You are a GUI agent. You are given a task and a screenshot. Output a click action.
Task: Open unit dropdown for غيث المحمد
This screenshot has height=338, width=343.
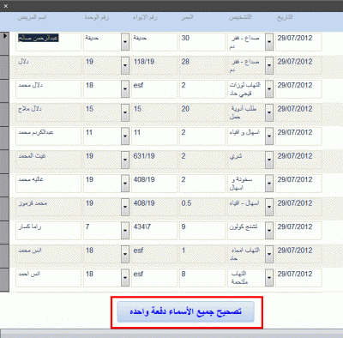[x=125, y=160]
